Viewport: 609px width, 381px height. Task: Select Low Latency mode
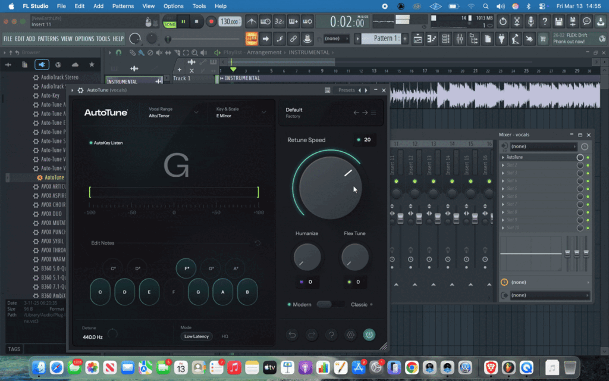(x=196, y=336)
